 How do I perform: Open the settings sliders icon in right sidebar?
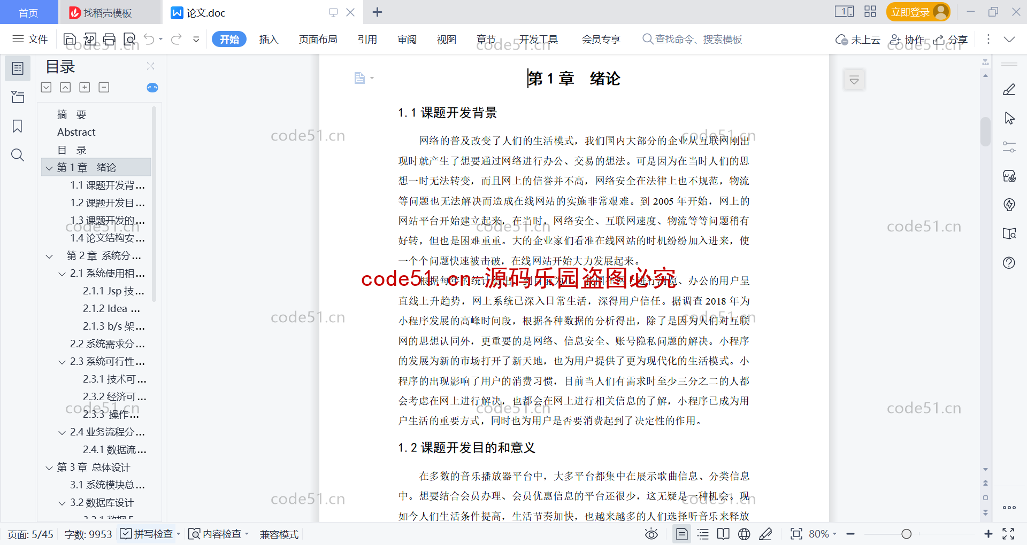pos(1009,147)
